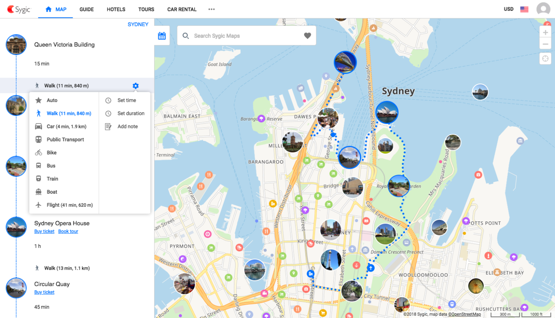Click orange camera marker near Mrs Macquaries Road
555x318 pixels.
click(478, 175)
